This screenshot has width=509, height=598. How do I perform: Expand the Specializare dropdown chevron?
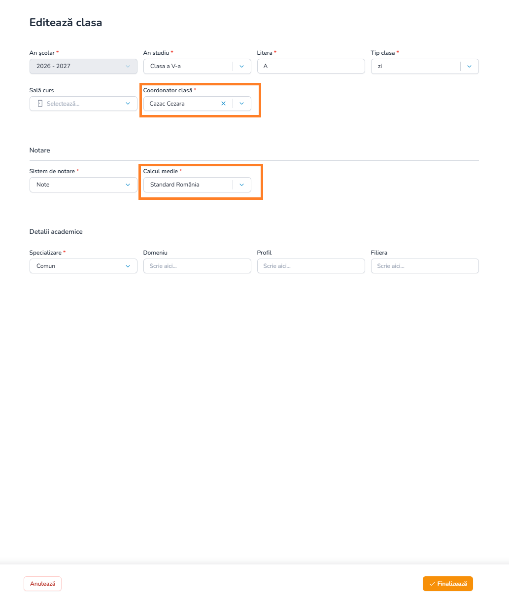[x=128, y=266]
